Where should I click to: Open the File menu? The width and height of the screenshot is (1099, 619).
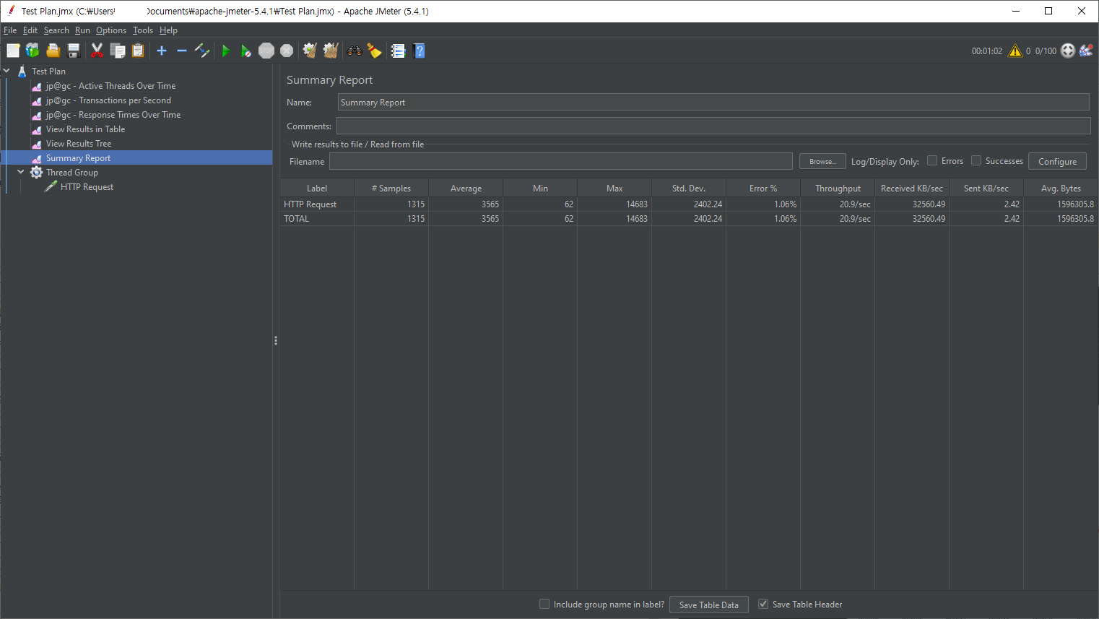pyautogui.click(x=10, y=30)
